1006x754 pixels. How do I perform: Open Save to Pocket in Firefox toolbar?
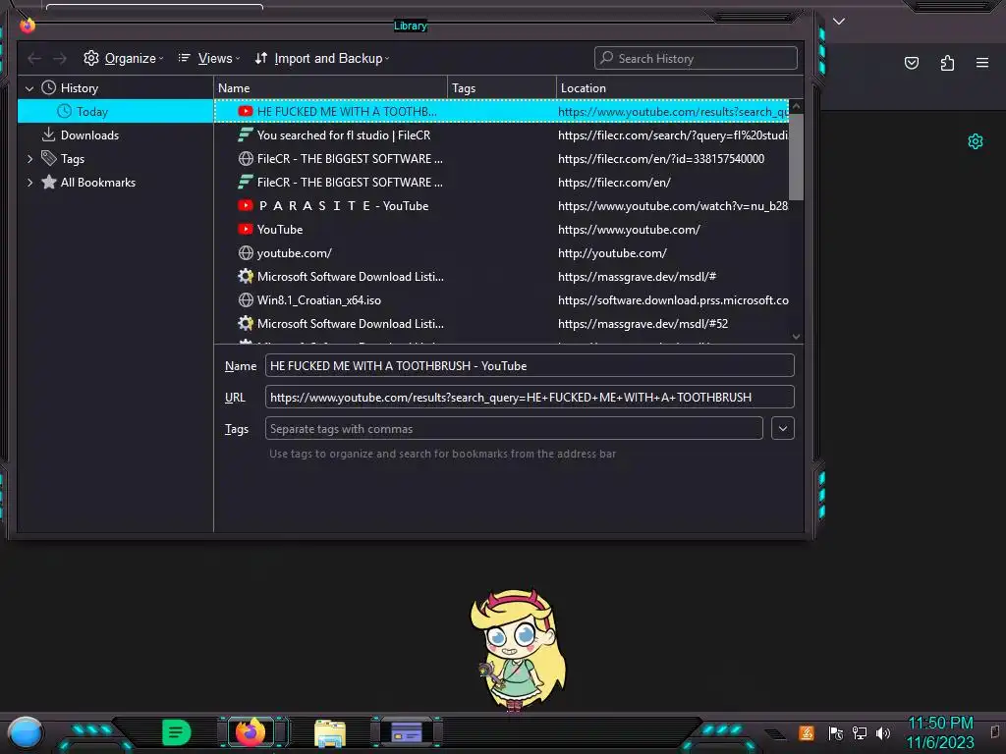(911, 63)
